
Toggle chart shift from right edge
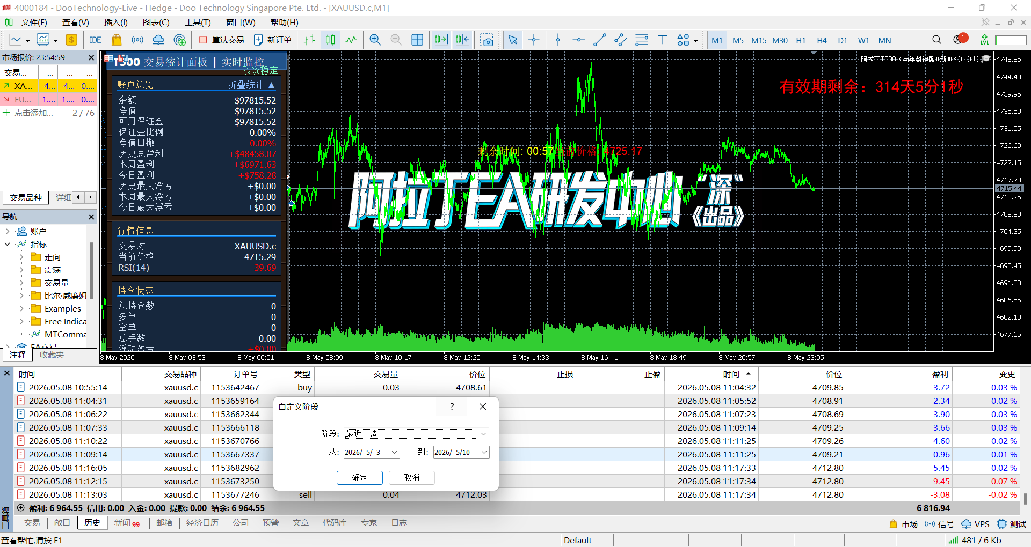pyautogui.click(x=462, y=40)
